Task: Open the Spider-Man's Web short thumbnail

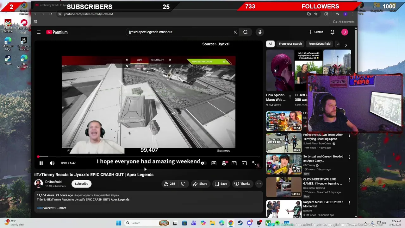Action: [x=280, y=70]
